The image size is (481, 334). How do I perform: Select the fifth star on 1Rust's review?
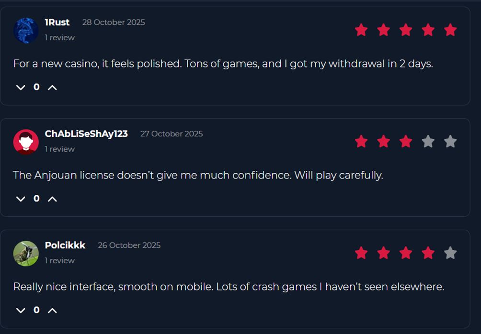point(450,30)
